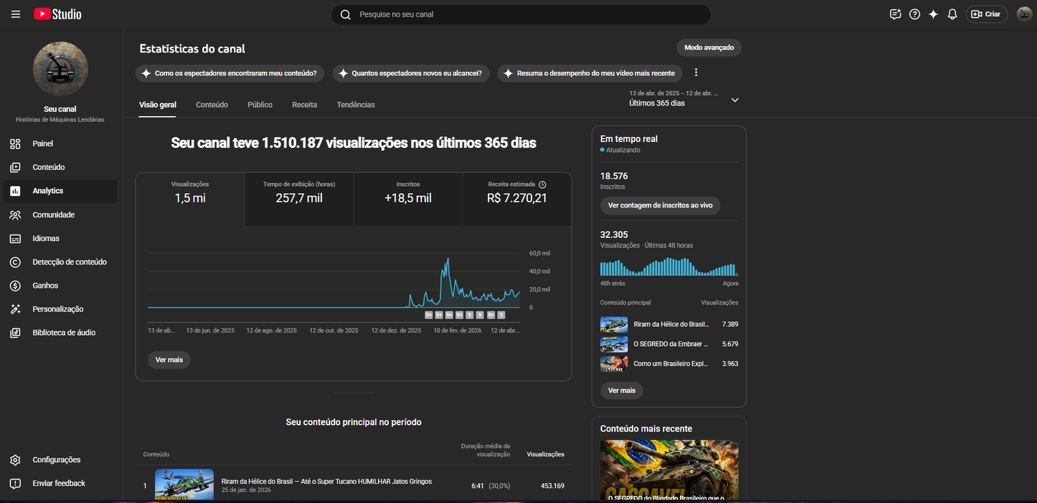This screenshot has width=1037, height=503.
Task: Click the sparkle Ask Studio icon
Action: pos(933,14)
